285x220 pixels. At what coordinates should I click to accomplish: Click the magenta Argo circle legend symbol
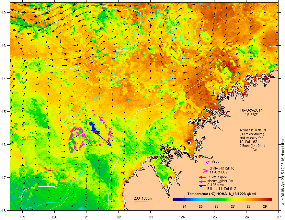(208, 162)
